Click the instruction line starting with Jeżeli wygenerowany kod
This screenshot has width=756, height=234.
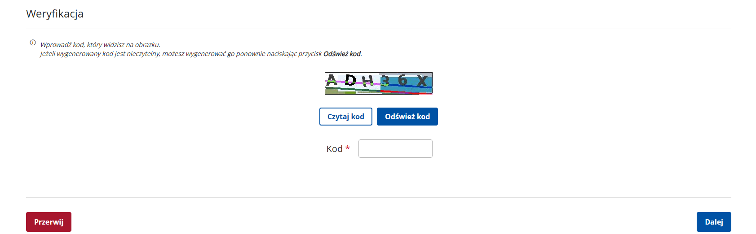click(x=201, y=54)
